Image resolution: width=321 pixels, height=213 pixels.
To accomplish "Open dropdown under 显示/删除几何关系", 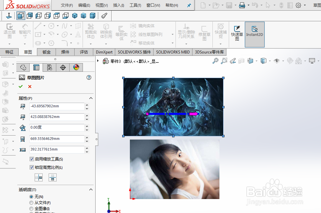I will (186, 44).
